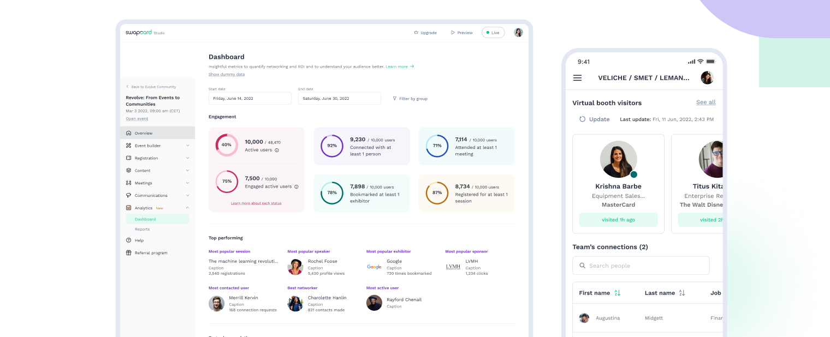Expand the Event builder menu
This screenshot has width=830, height=337.
pos(187,146)
